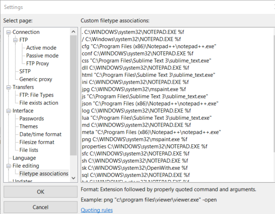Collapse the File editing tree node
Viewport: 275px width, 214px height.
(x=9, y=166)
